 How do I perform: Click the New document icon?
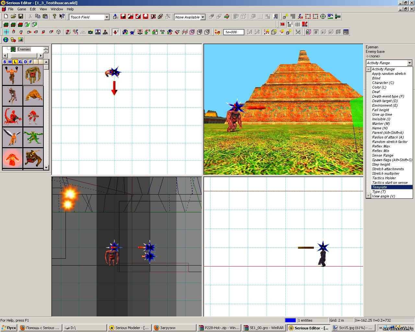(6, 17)
